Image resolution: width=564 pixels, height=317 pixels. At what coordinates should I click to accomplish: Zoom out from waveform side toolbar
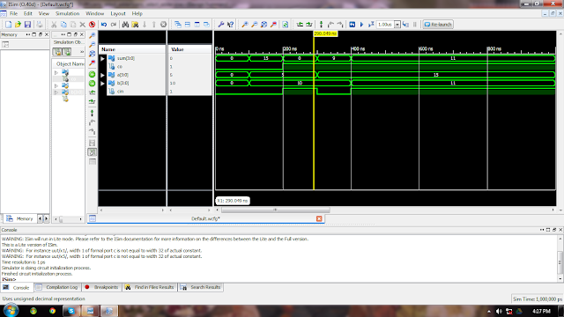(92, 45)
